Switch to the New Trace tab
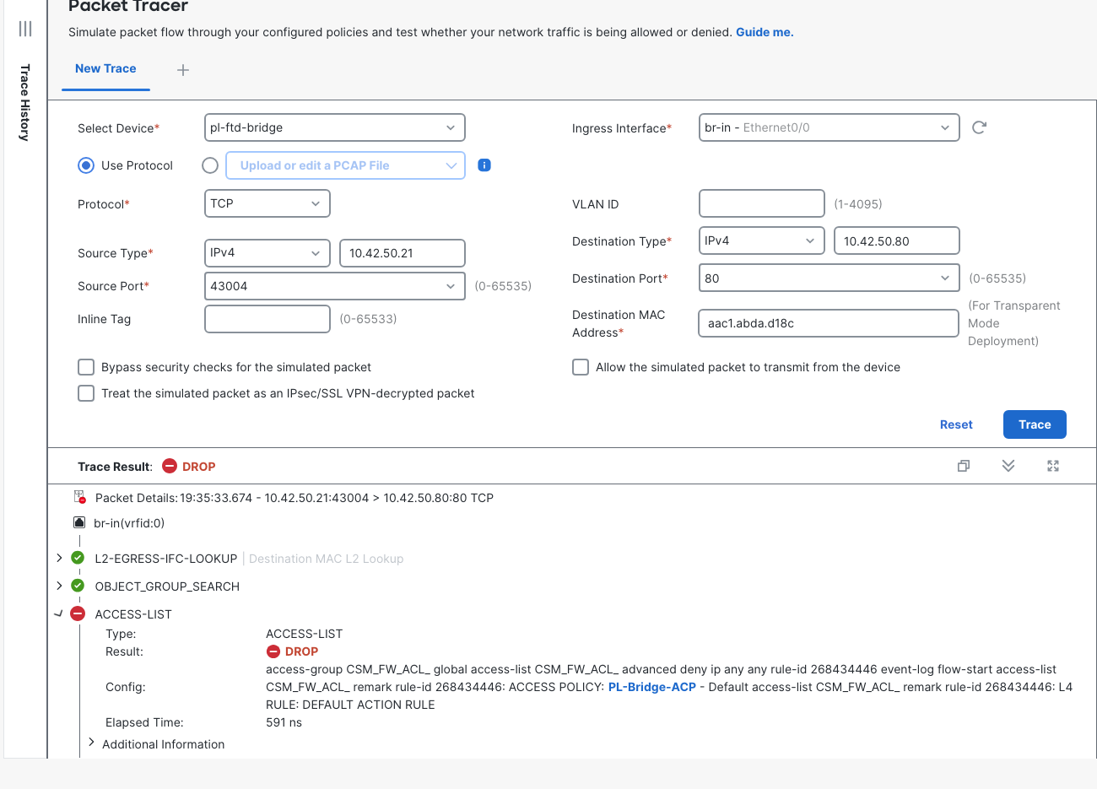This screenshot has width=1097, height=789. 105,68
